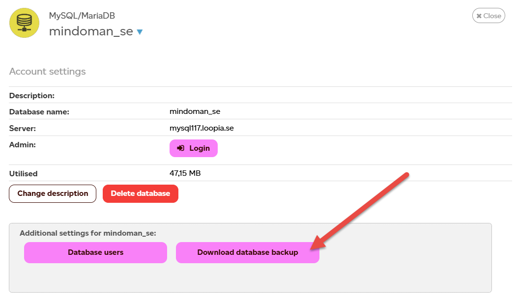Click the Admin: row label
Image resolution: width=518 pixels, height=301 pixels.
[23, 144]
